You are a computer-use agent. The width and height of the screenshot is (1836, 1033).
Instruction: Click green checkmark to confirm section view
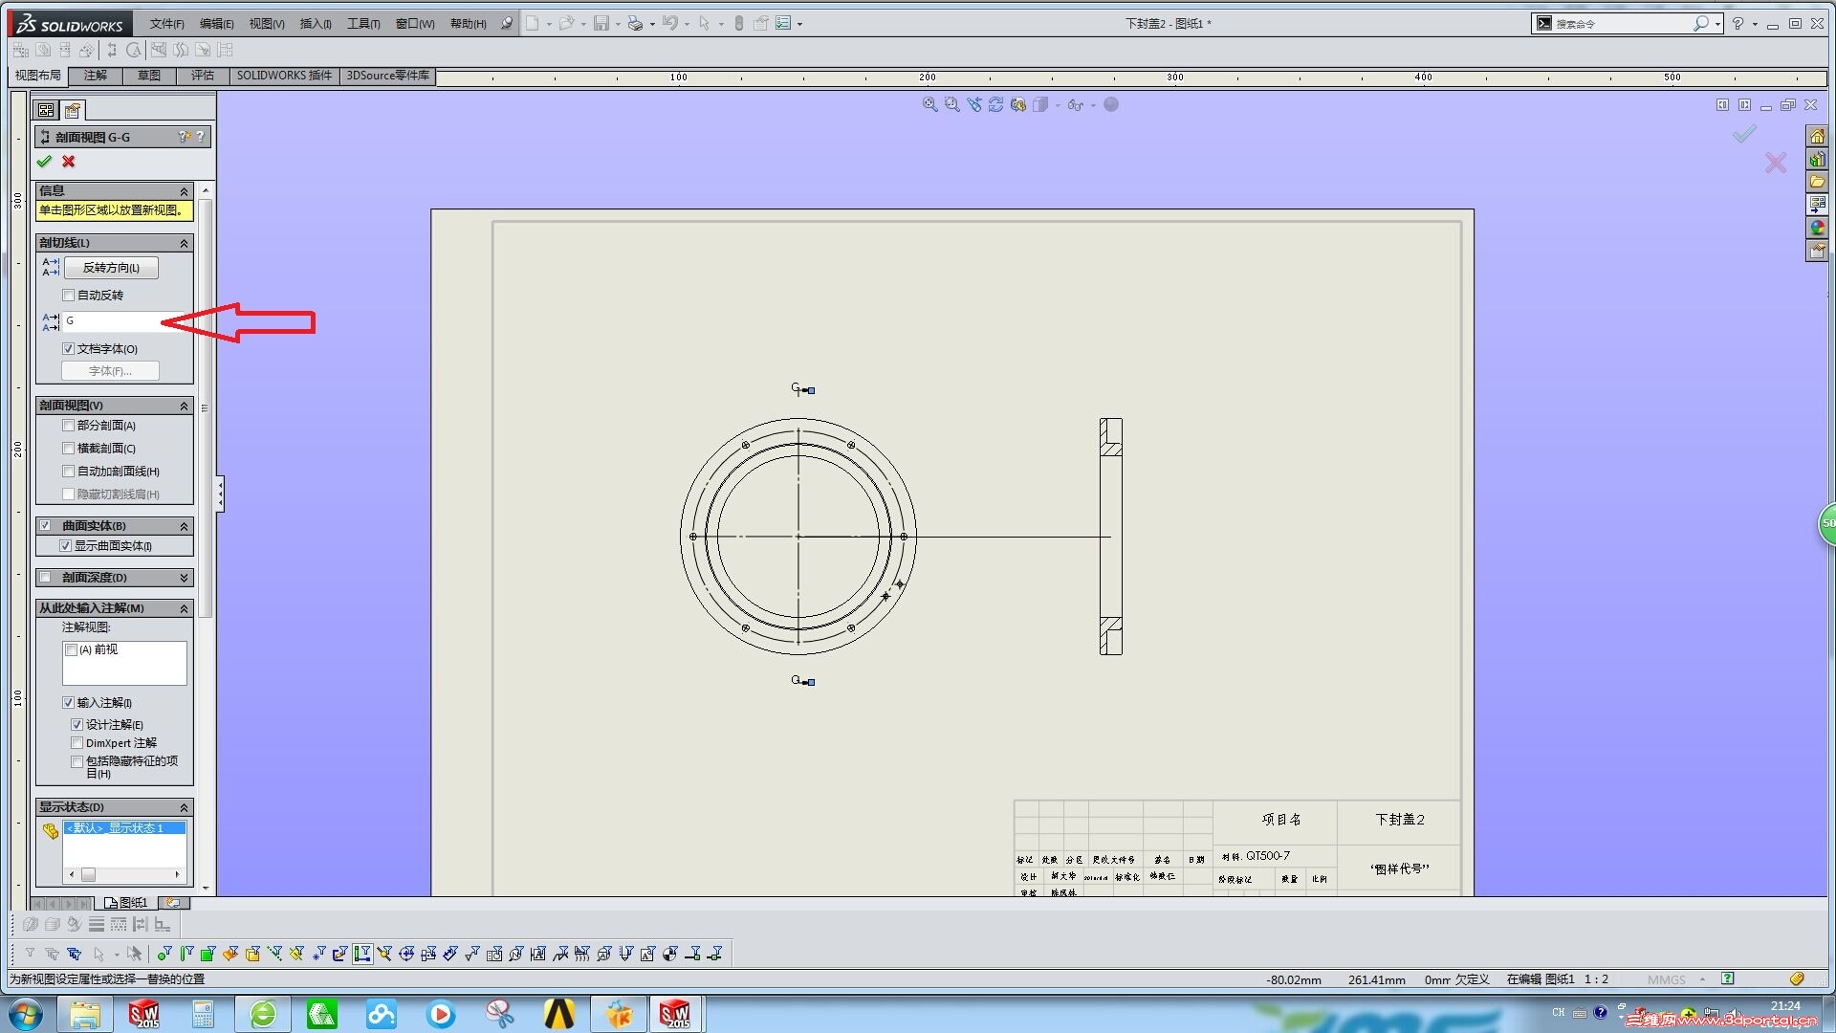click(44, 162)
